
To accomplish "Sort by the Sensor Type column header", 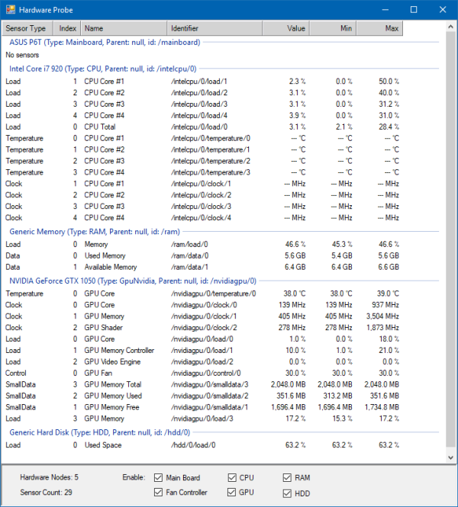I will [x=27, y=28].
